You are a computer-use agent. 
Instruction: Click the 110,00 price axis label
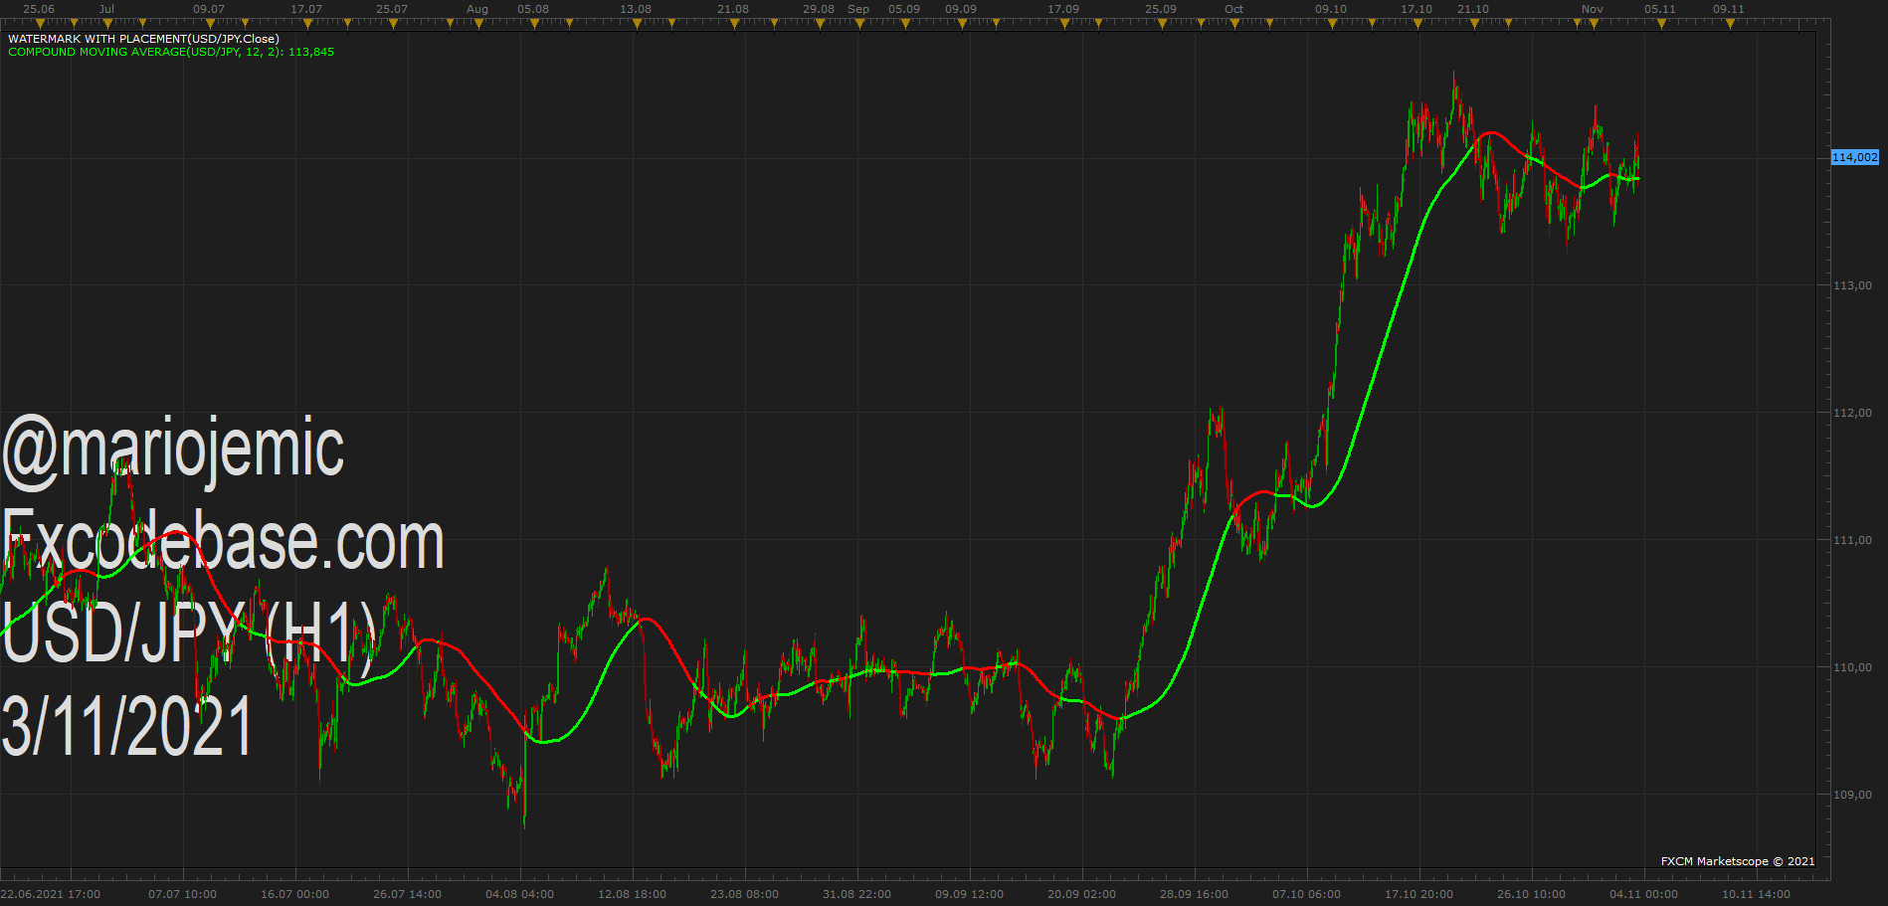(x=1852, y=667)
